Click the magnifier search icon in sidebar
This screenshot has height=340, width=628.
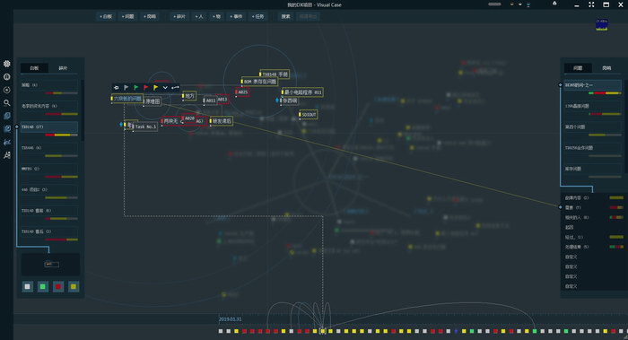[7, 103]
